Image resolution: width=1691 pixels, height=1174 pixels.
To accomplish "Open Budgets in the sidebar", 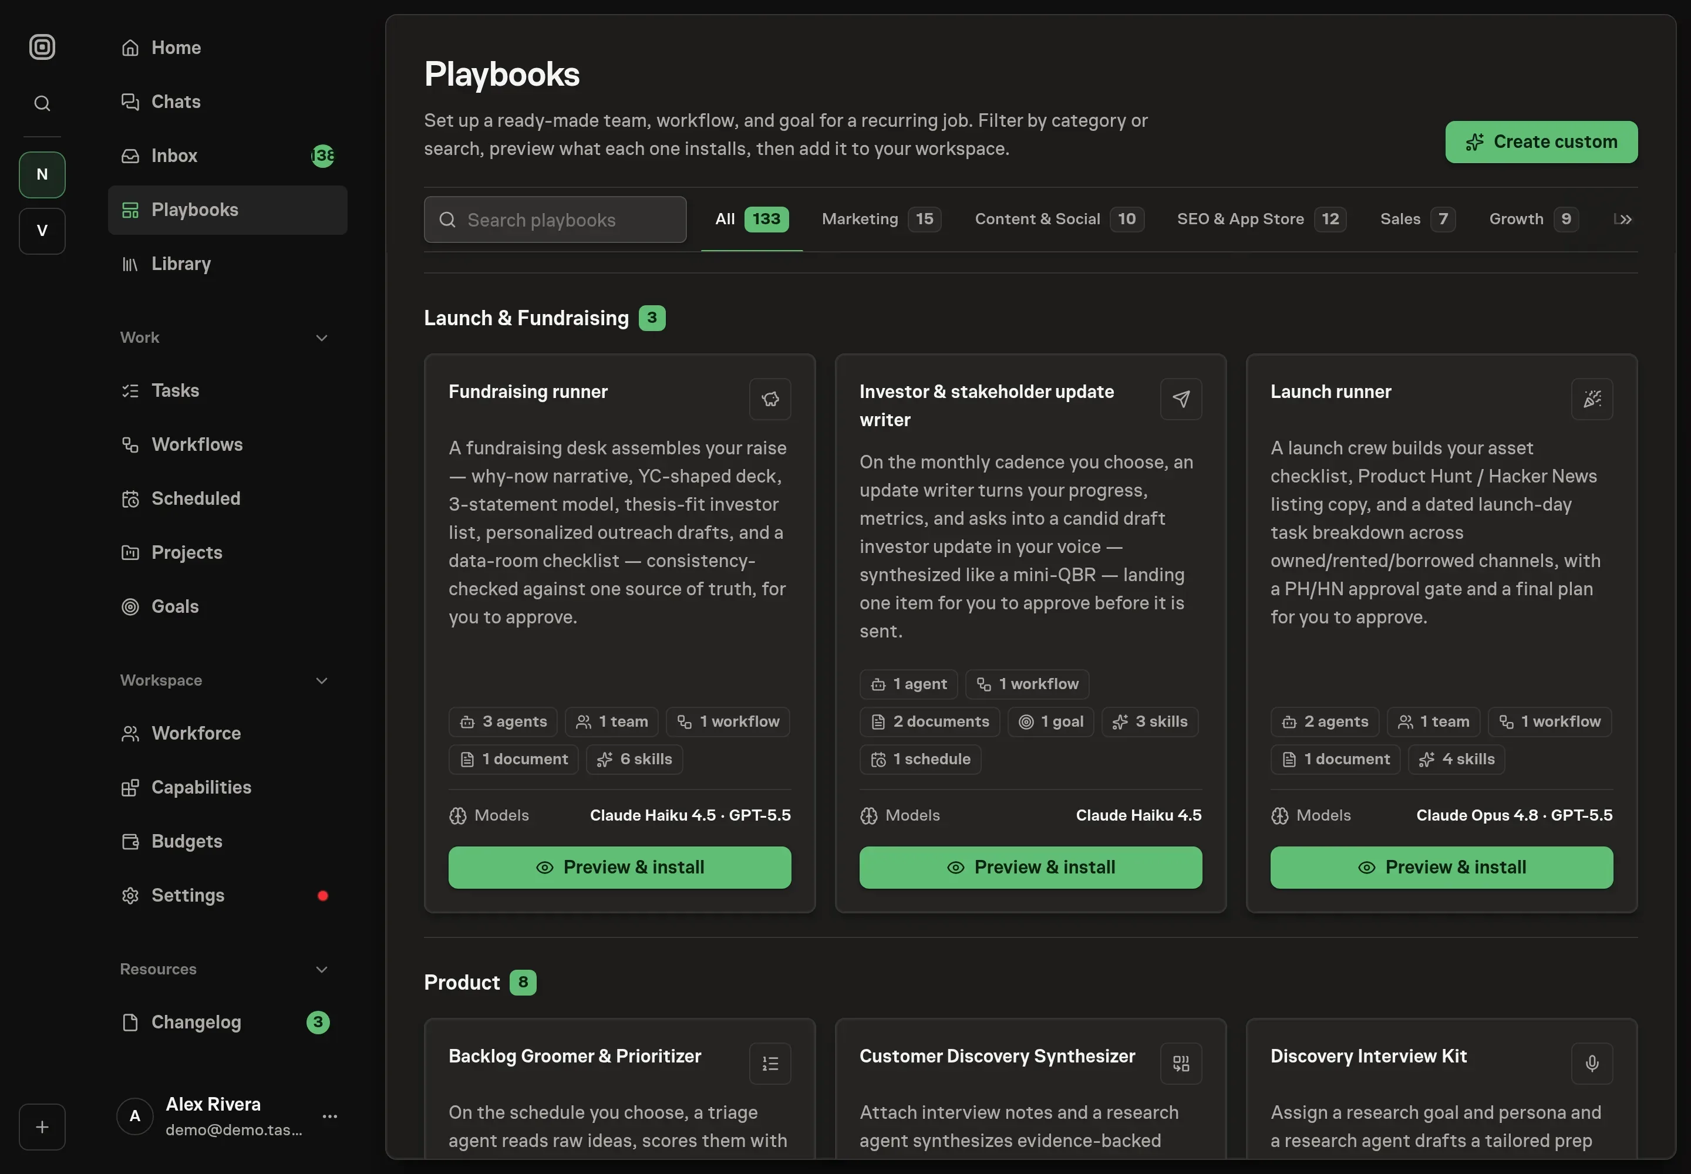I will [227, 842].
